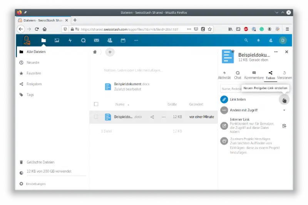
Task: Tick the checkbox for Beispieldo... row
Action: pyautogui.click(x=96, y=117)
